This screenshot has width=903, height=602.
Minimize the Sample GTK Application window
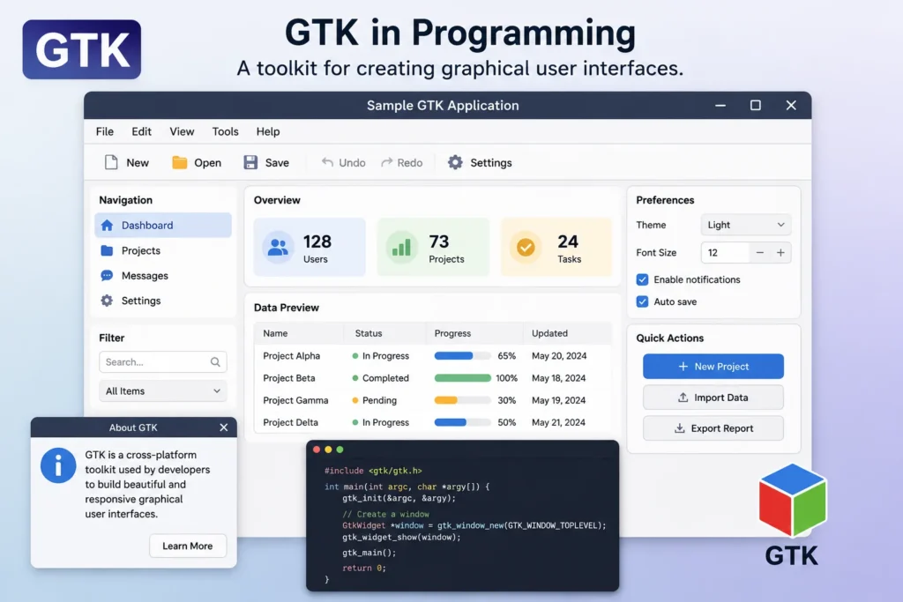point(720,105)
